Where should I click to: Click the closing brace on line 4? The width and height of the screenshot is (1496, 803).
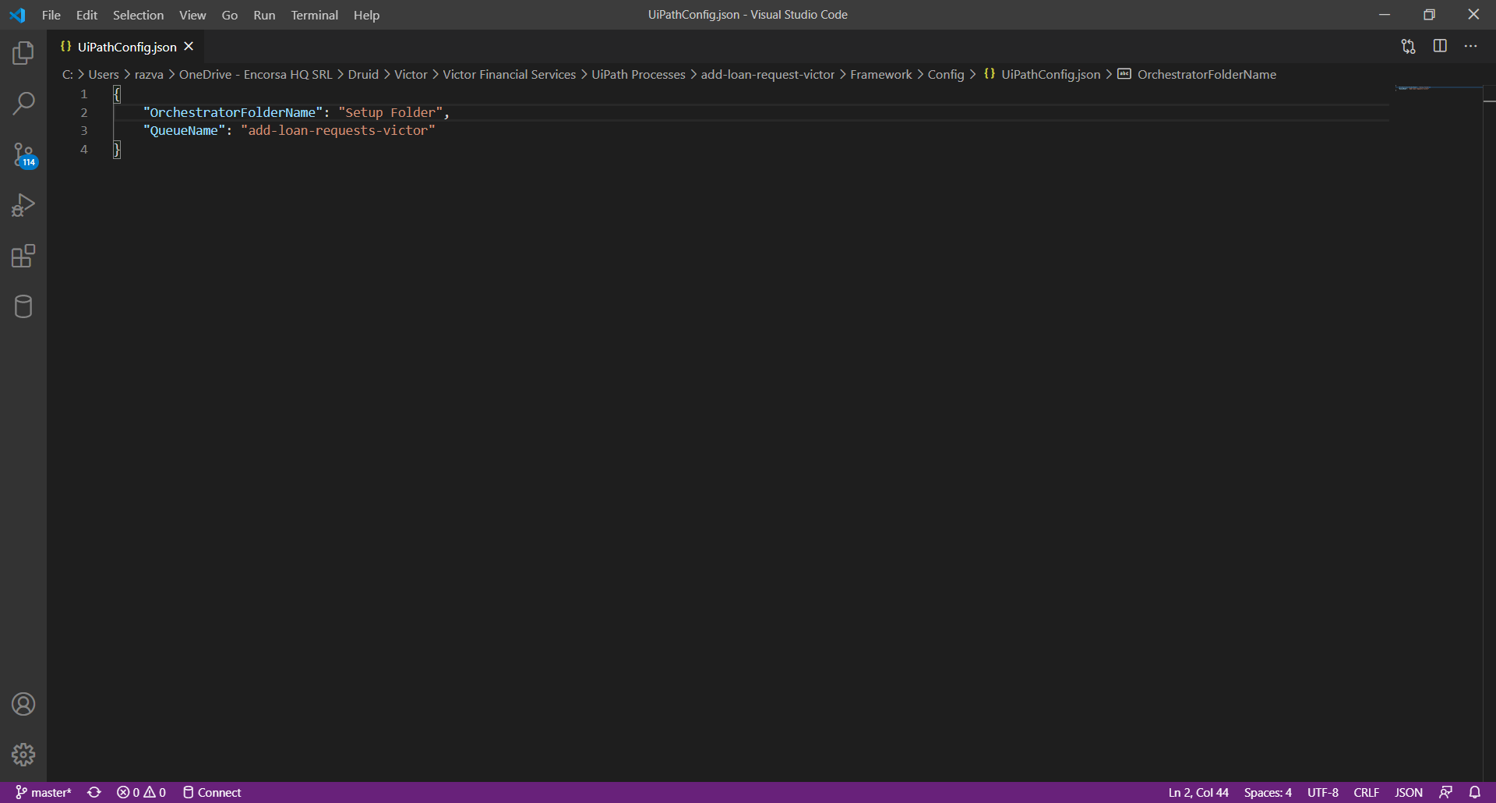click(117, 149)
